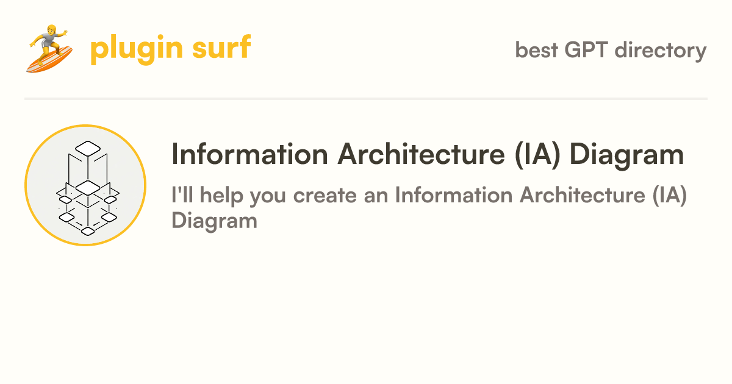Click the word "Information" in the title

coord(251,154)
